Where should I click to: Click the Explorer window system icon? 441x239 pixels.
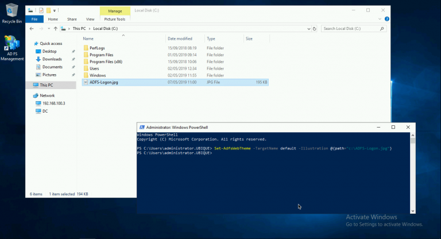pyautogui.click(x=30, y=10)
